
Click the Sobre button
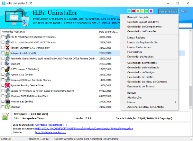pyautogui.click(x=184, y=11)
